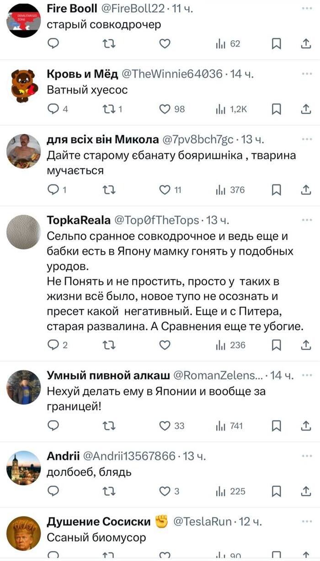Share Fire Booll's tweet
This screenshot has height=561, width=320.
tap(305, 44)
